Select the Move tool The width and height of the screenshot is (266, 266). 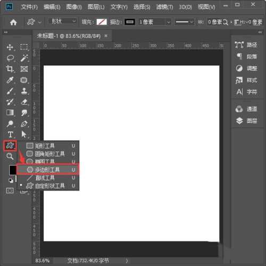[x=10, y=47]
